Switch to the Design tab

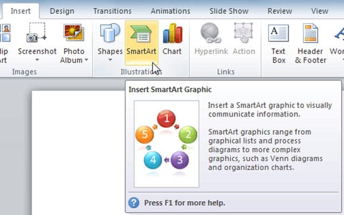[x=62, y=11]
